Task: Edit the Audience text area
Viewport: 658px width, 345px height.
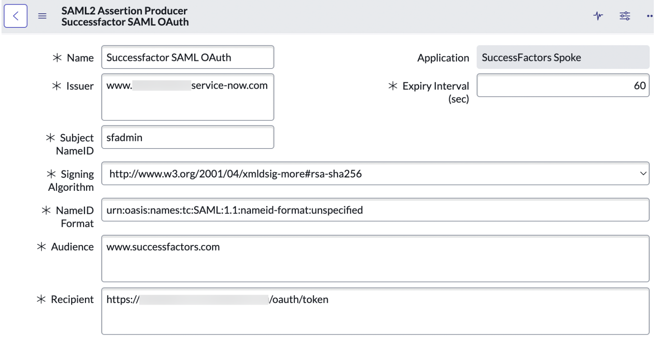Action: pos(375,259)
